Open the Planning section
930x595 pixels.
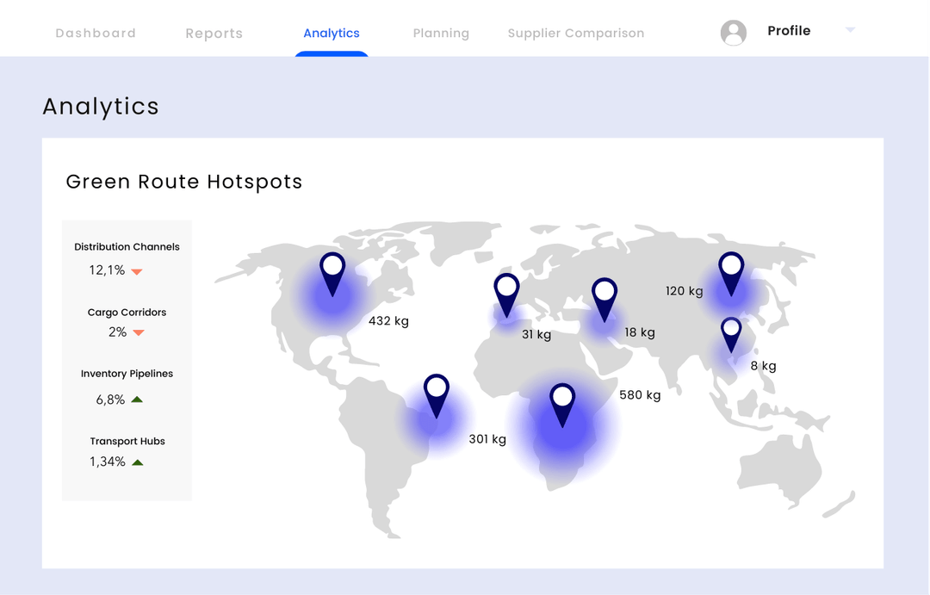(441, 33)
